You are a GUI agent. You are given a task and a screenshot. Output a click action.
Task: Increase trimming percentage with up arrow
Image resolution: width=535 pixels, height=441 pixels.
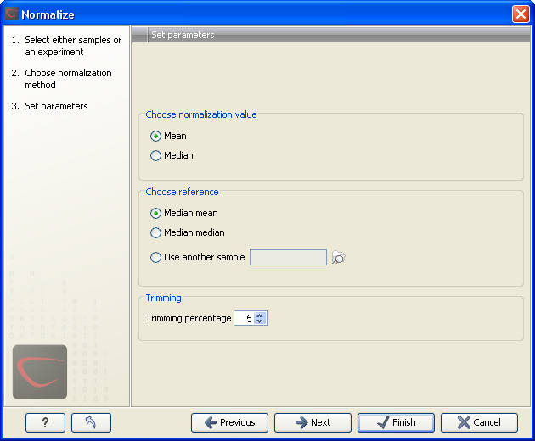[260, 315]
